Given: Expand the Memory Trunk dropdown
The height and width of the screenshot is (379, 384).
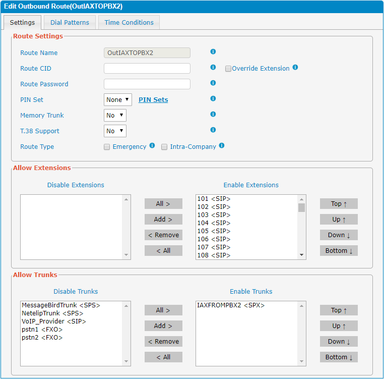Looking at the screenshot, I should pos(115,116).
